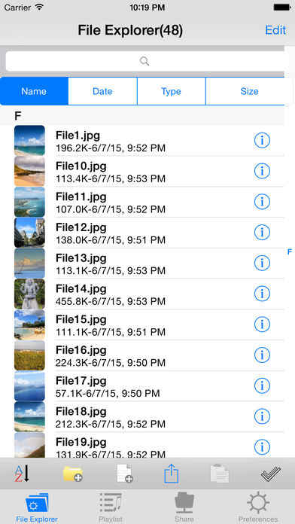The image size is (295, 524).
Task: Show info for File14.jpg
Action: pyautogui.click(x=262, y=294)
